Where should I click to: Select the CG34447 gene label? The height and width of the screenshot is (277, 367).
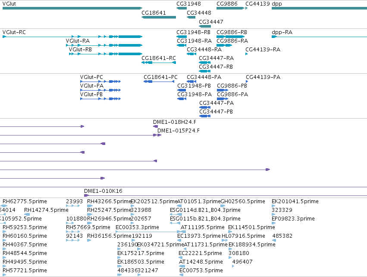211,22
